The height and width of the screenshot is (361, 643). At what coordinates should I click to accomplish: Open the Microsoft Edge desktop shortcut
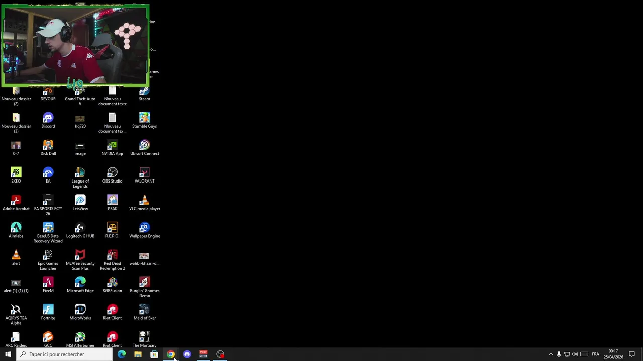(x=80, y=285)
